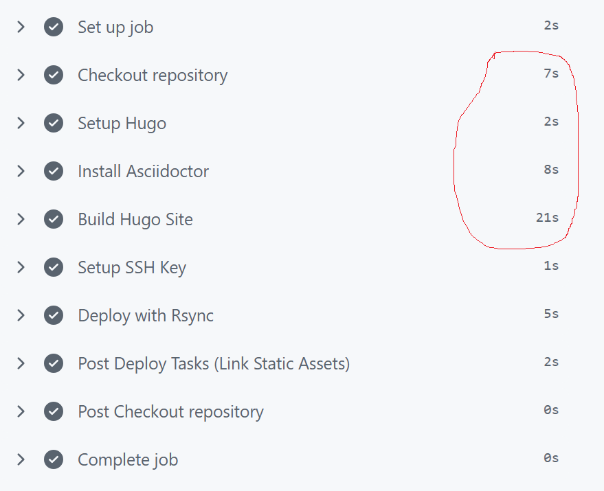Click the success check icon beside Install Asciidoctor
Screen dimensions: 604x491
[54, 172]
